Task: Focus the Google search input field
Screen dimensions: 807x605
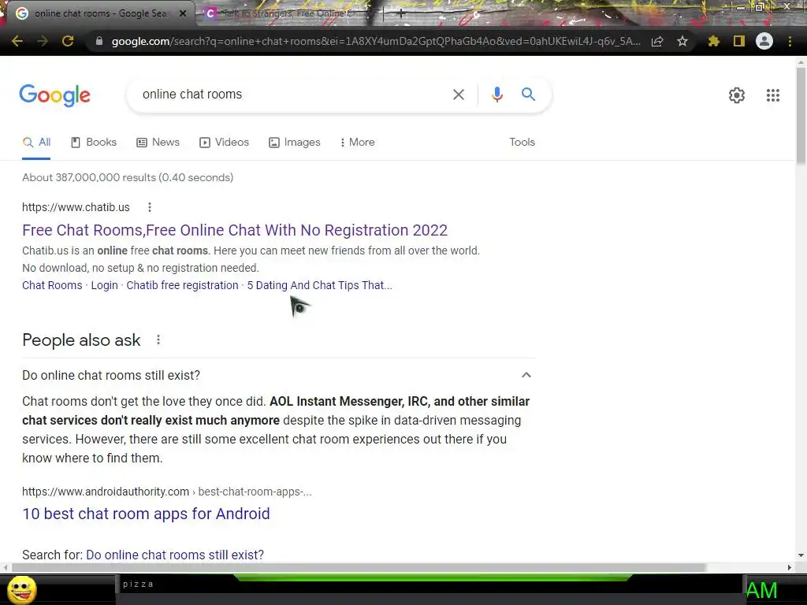Action: [293, 95]
